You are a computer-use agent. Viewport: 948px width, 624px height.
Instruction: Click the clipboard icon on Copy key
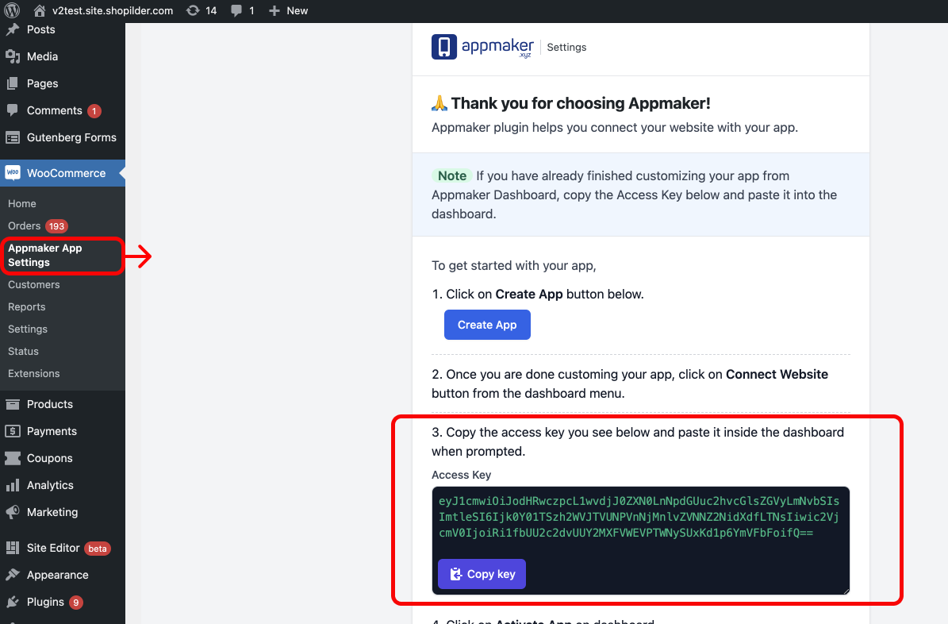pos(456,574)
